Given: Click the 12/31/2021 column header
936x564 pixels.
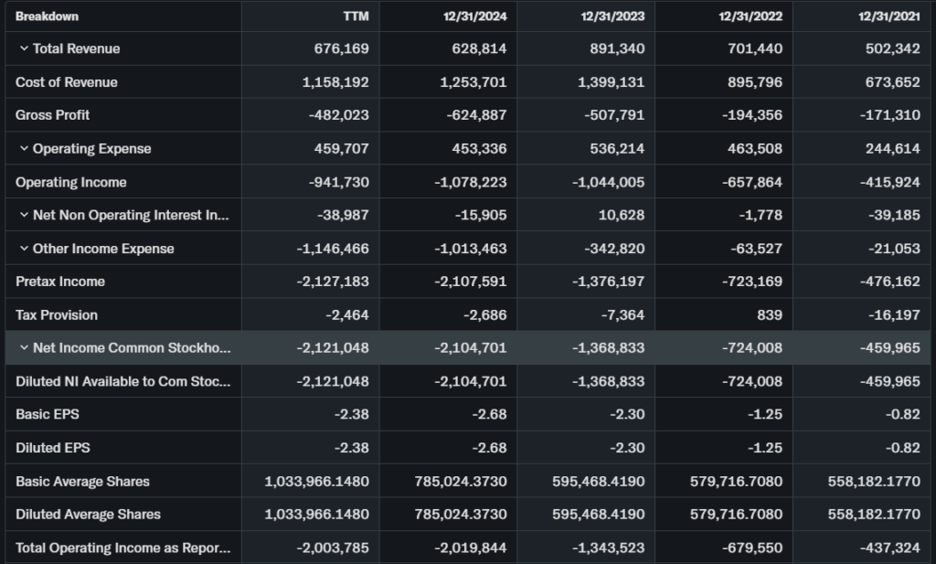Looking at the screenshot, I should click(888, 16).
